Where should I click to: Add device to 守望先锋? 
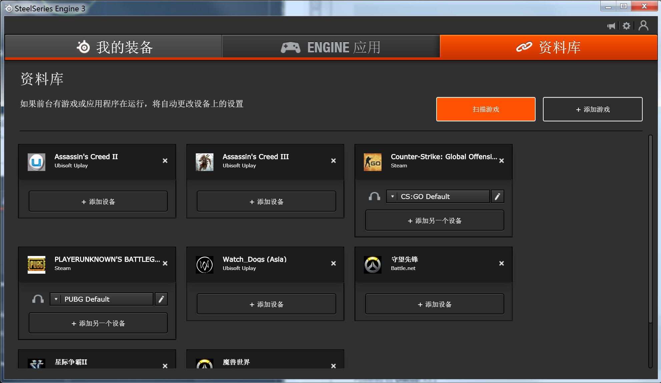click(x=435, y=304)
